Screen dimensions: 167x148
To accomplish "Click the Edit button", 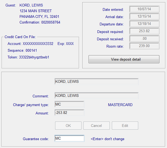I will click(125, 126).
